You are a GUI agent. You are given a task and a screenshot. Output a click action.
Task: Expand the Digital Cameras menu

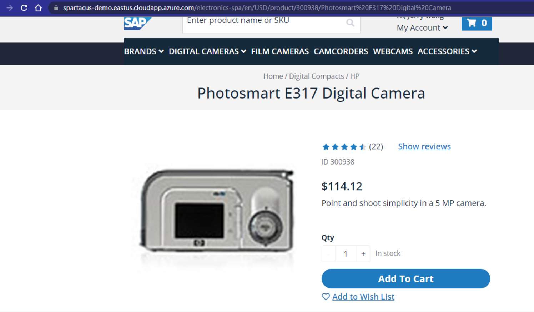[207, 51]
